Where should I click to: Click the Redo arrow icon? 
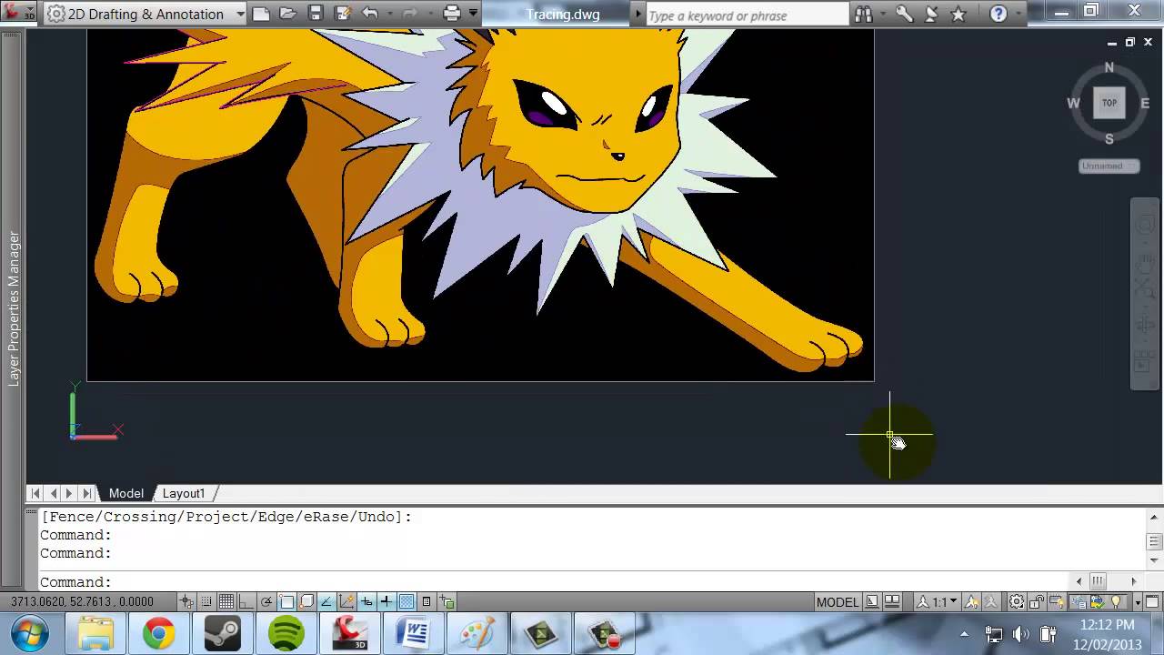click(x=410, y=14)
